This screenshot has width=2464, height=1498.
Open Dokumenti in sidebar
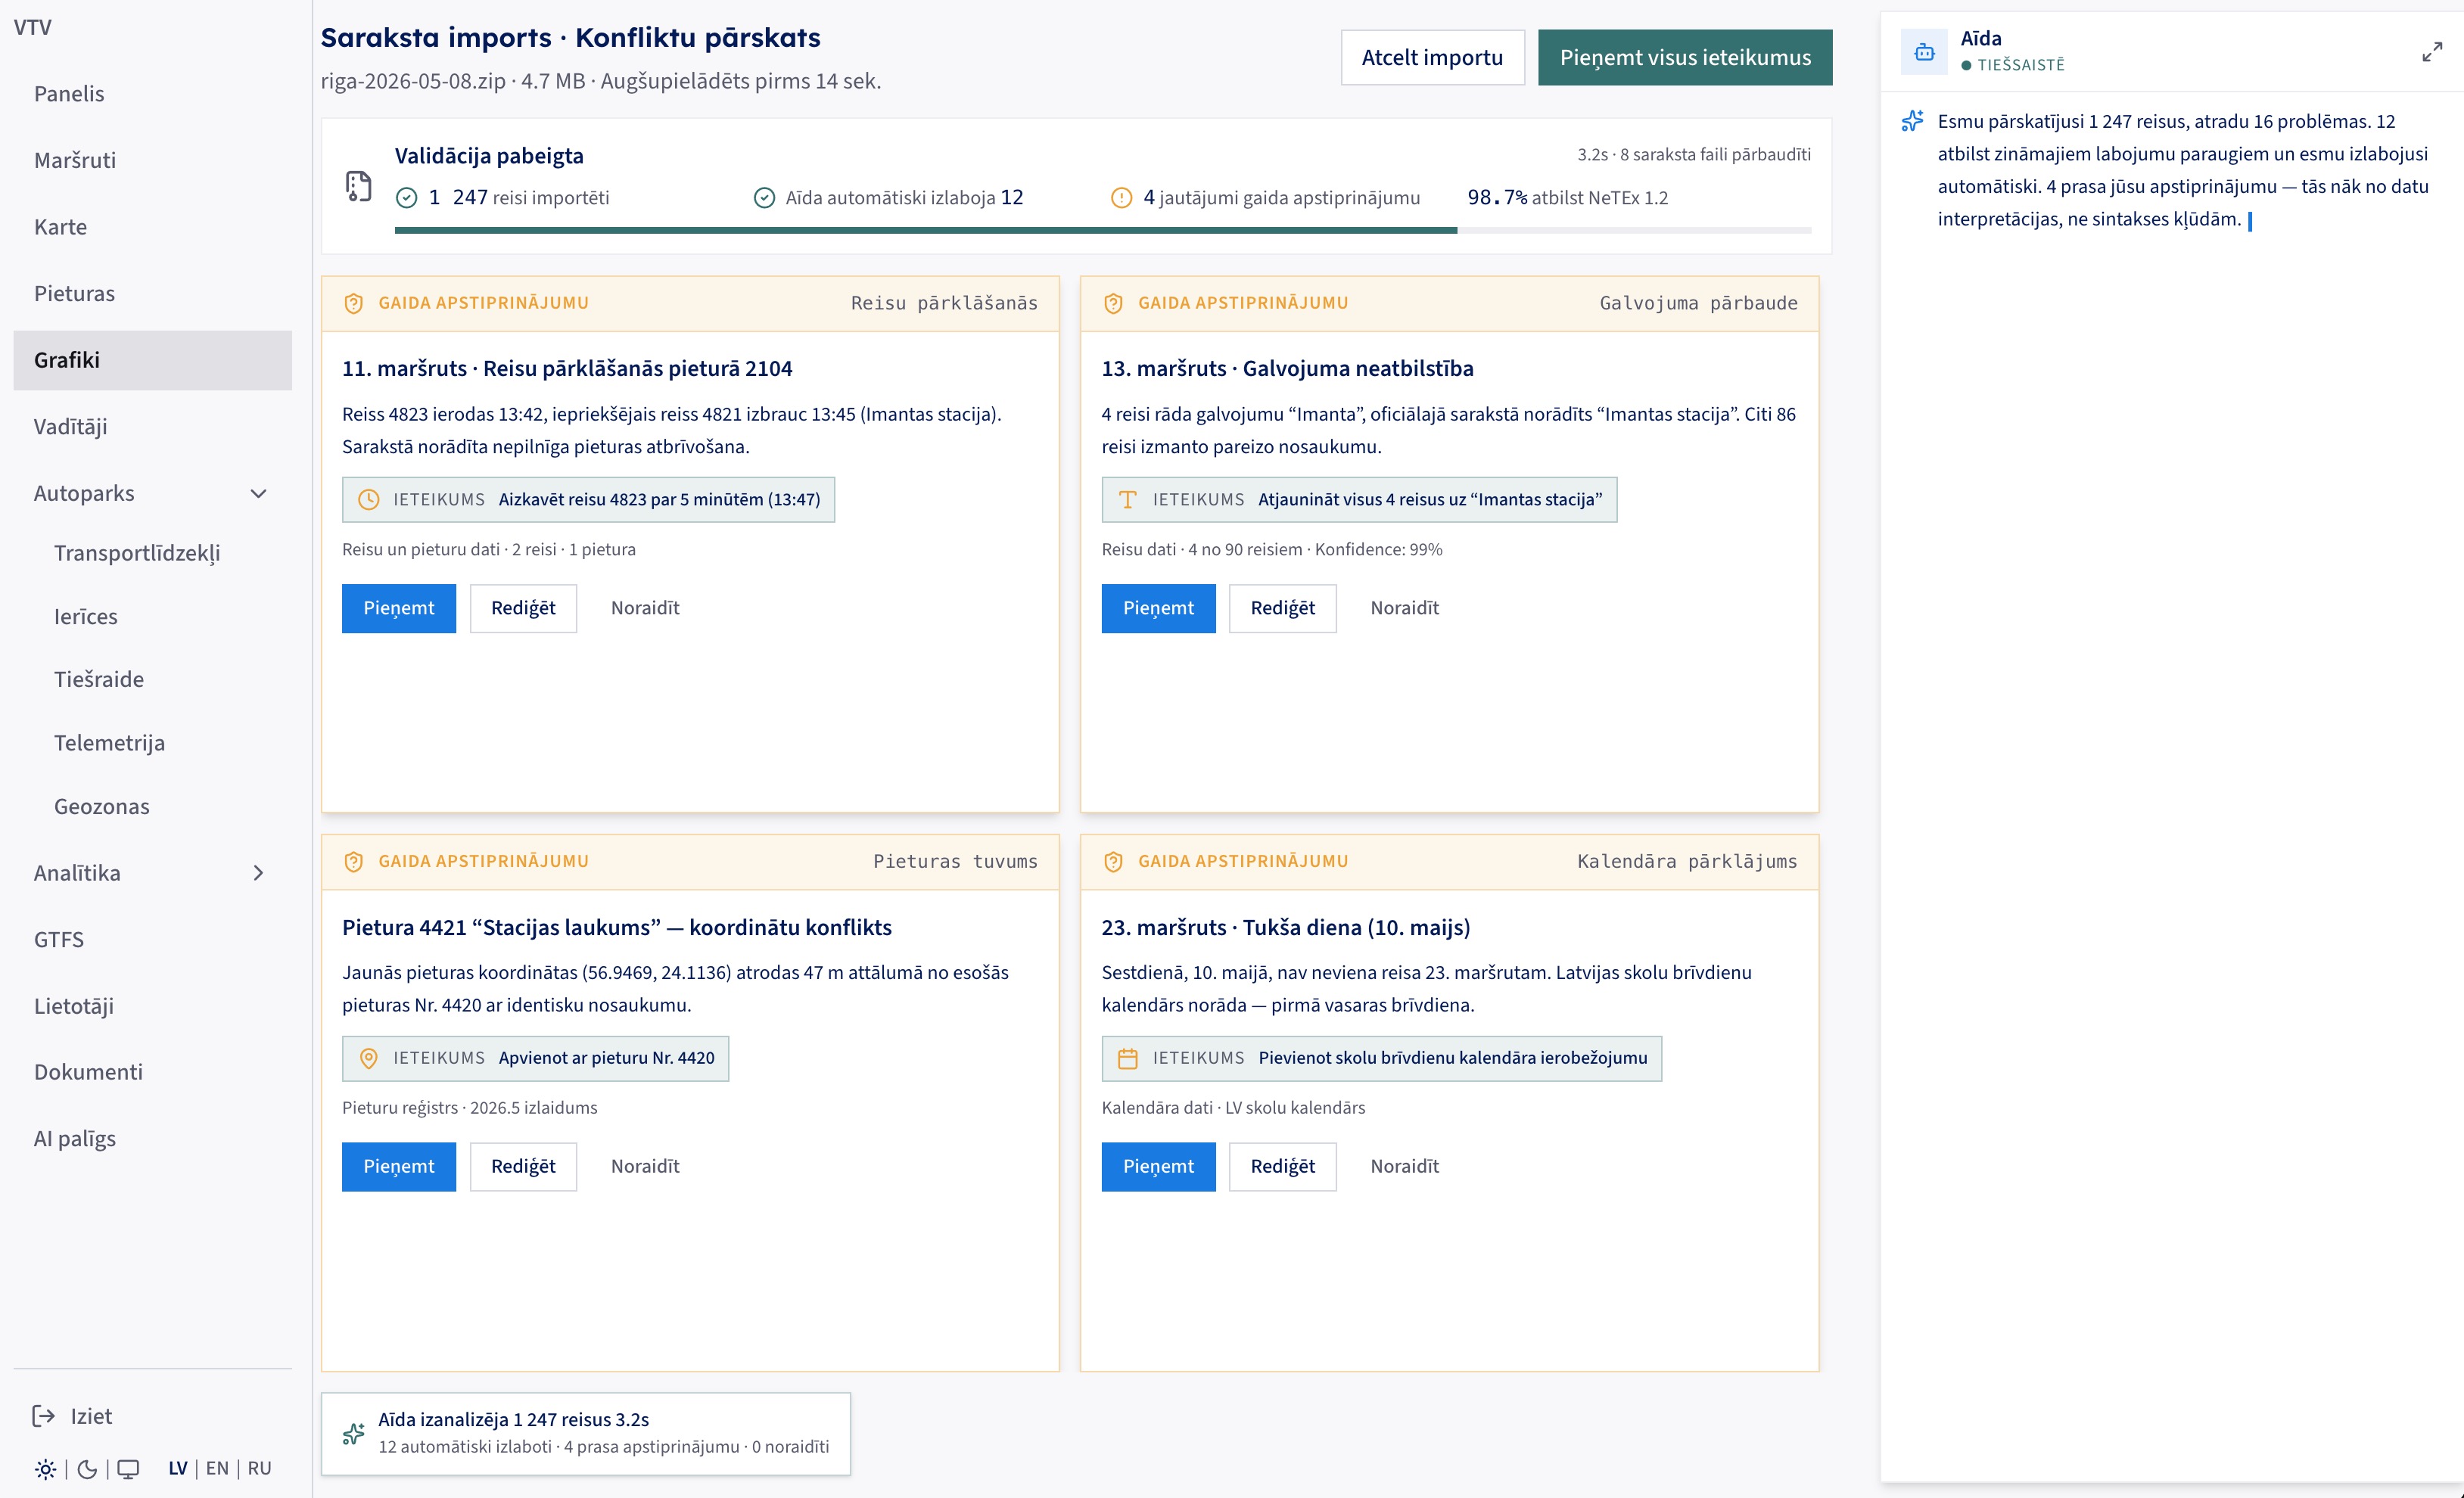click(153, 1072)
